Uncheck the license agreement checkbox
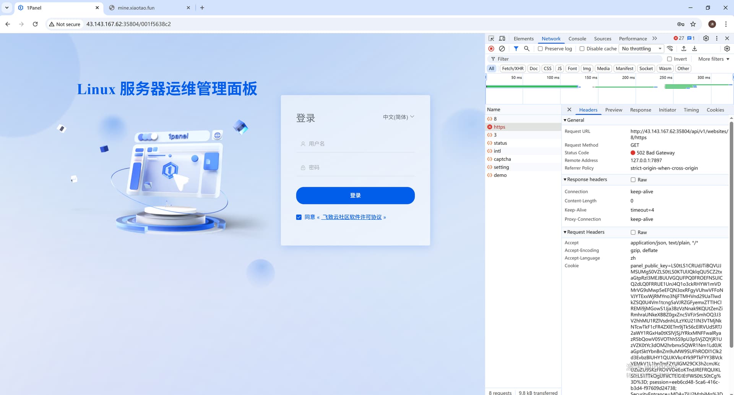The image size is (734, 395). [299, 217]
